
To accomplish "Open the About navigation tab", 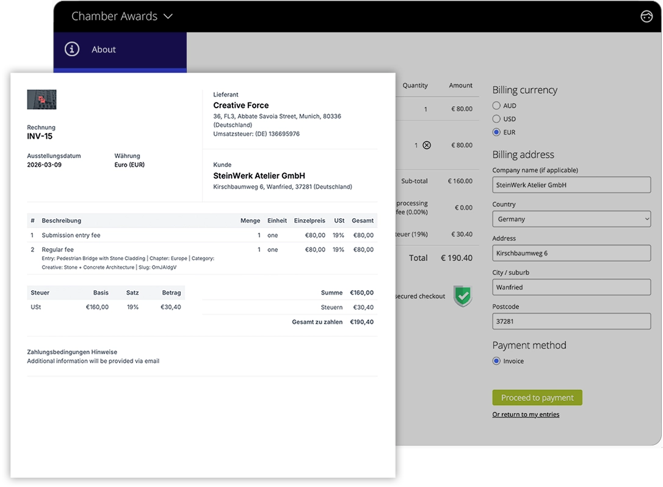I will pos(104,49).
